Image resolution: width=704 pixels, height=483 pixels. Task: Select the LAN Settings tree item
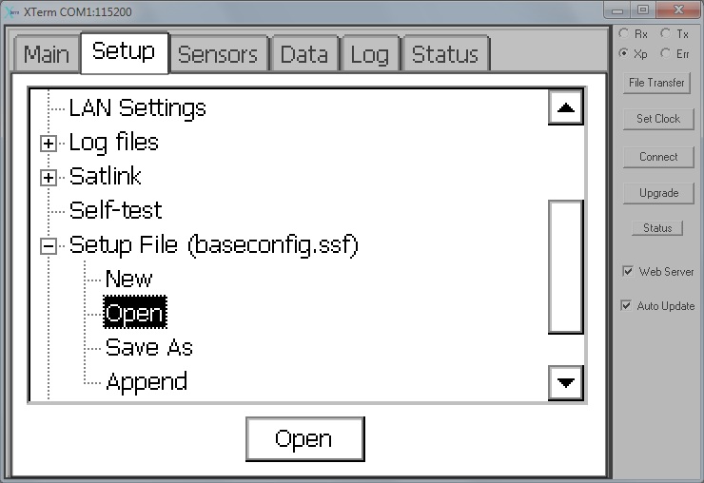pyautogui.click(x=137, y=108)
